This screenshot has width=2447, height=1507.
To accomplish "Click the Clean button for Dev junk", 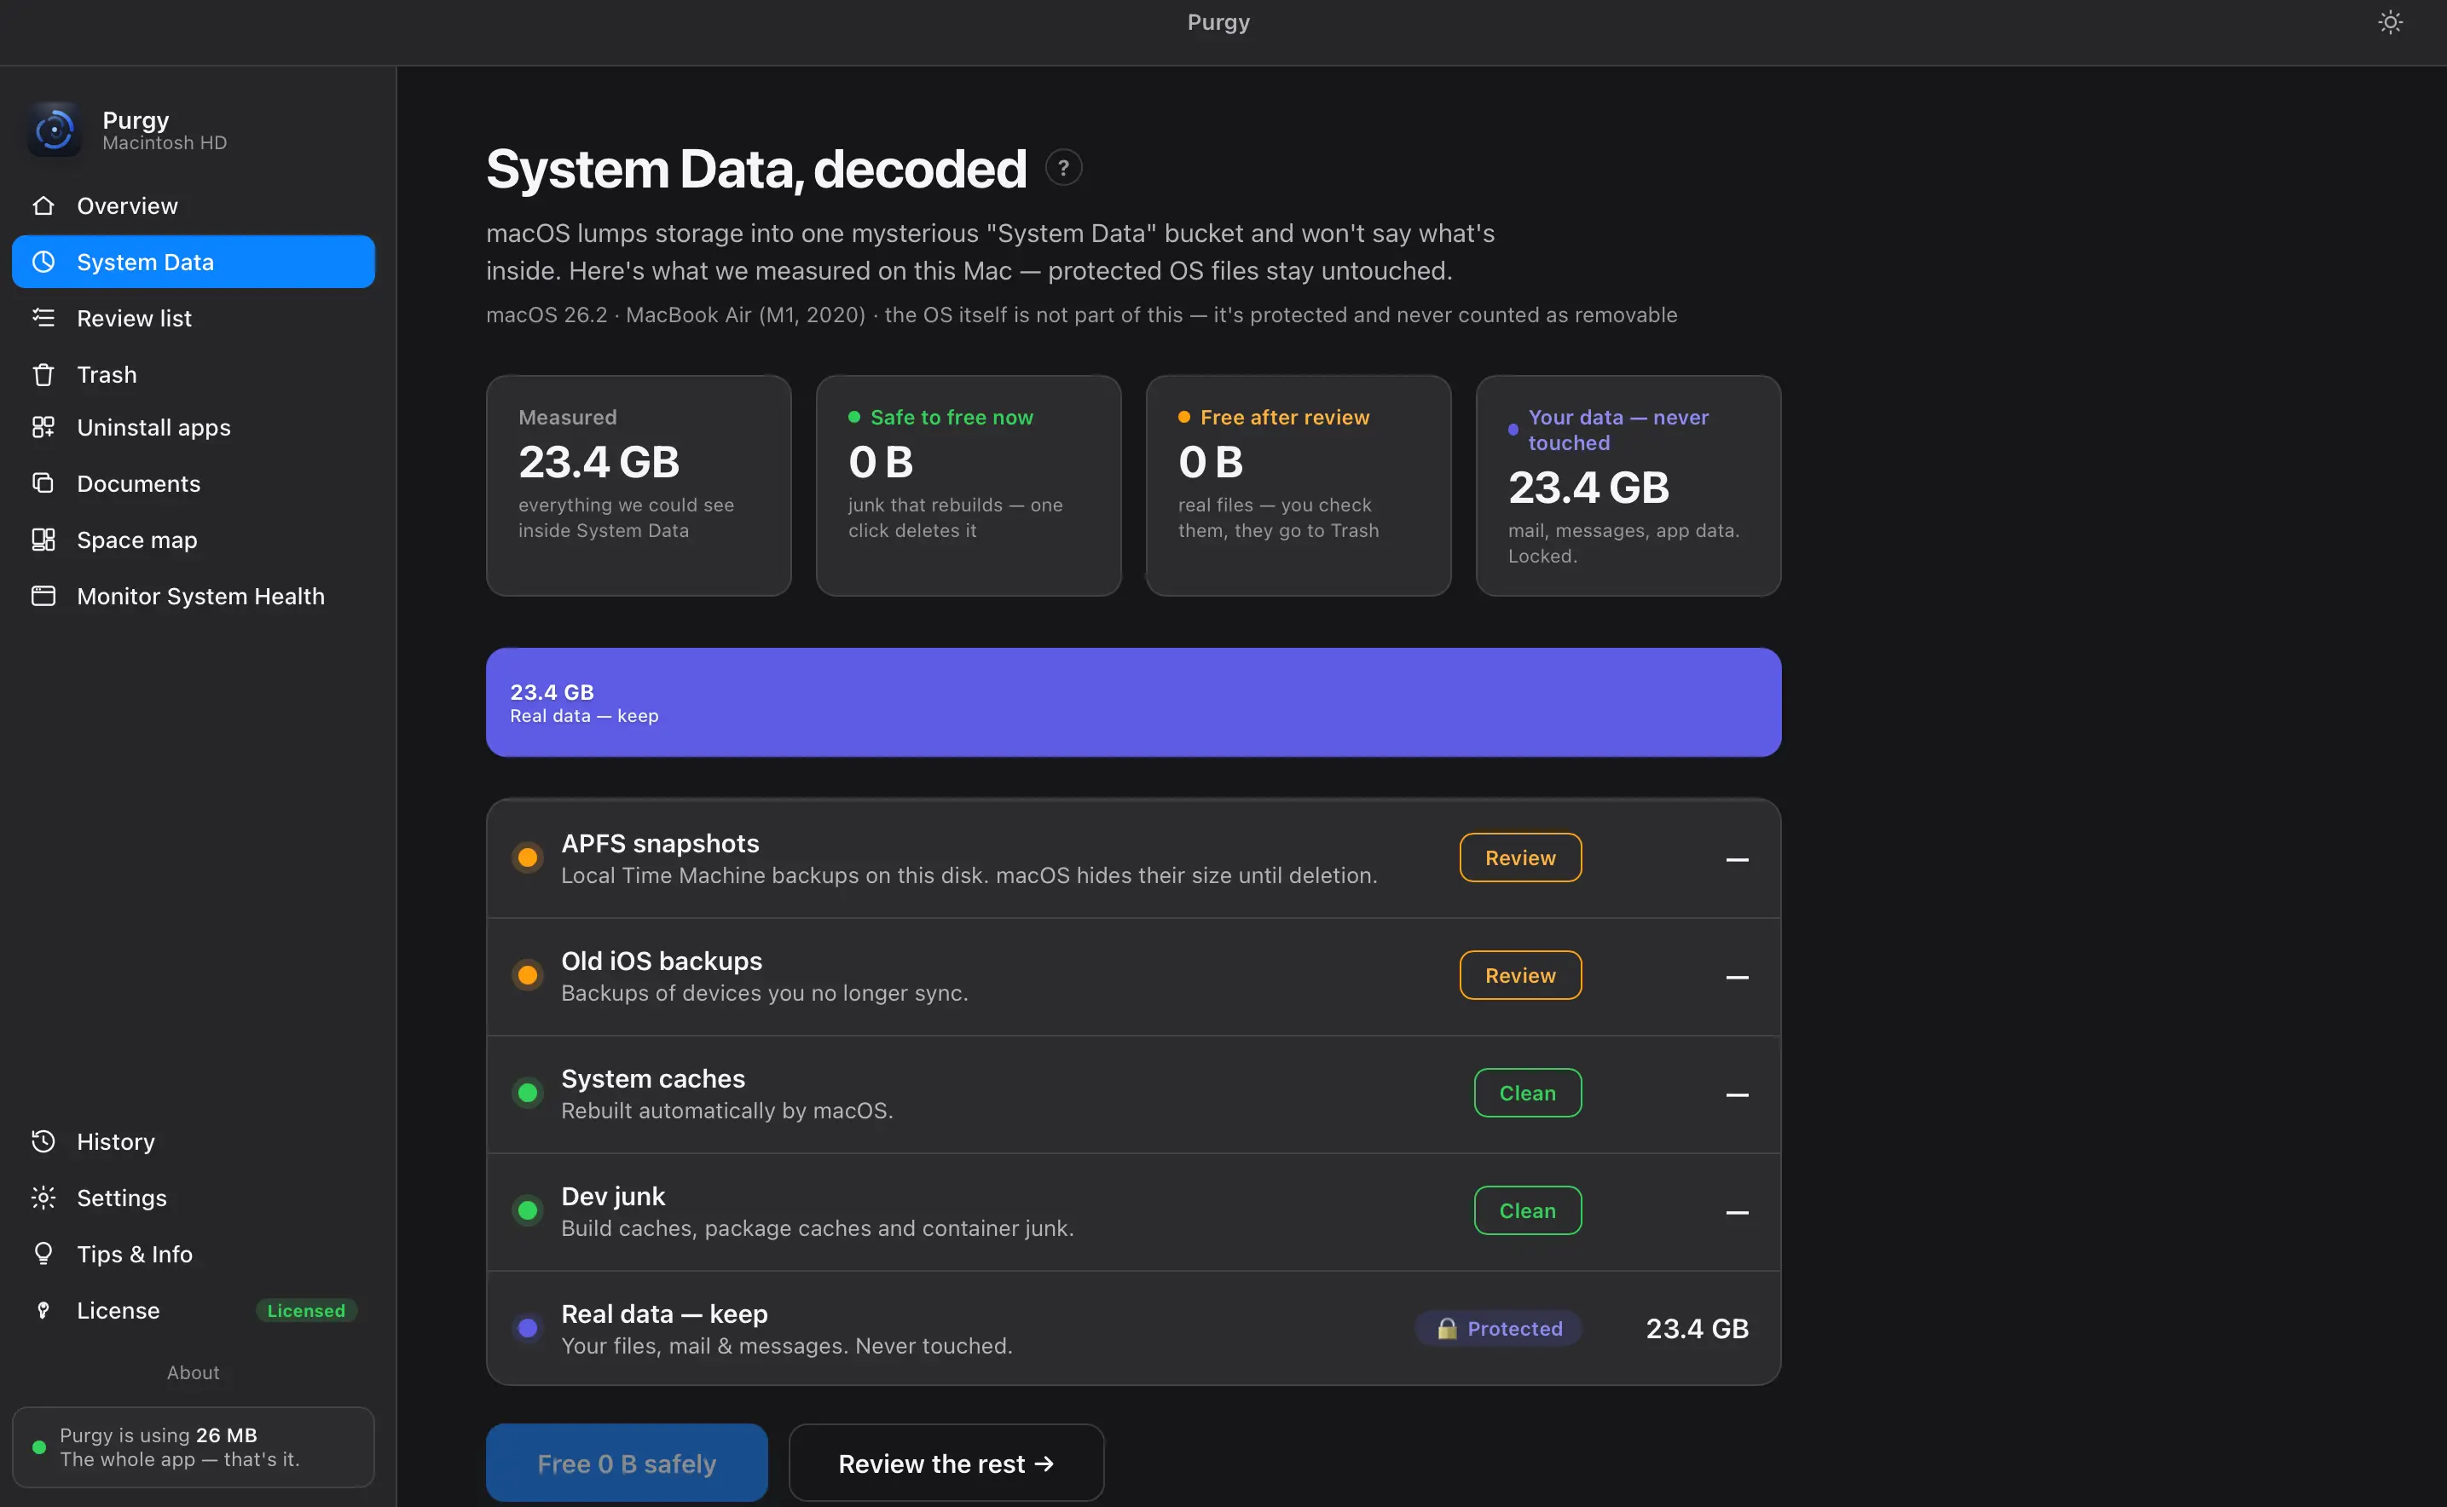I will (1527, 1211).
